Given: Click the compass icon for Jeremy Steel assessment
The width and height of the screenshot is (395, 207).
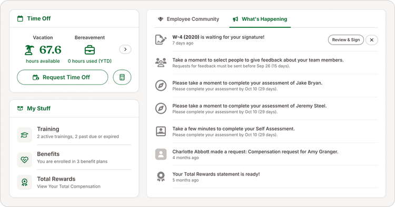Looking at the screenshot, I should pos(161,108).
